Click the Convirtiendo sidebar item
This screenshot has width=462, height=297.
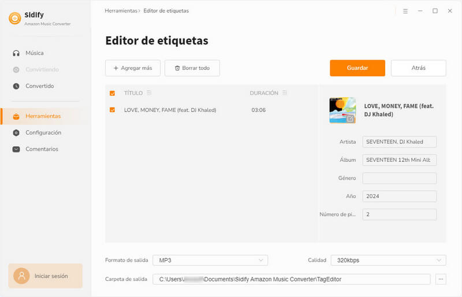[x=36, y=69]
